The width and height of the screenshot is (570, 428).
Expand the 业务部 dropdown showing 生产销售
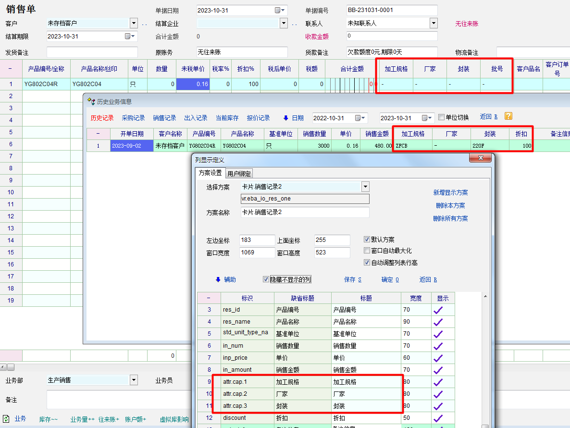134,380
